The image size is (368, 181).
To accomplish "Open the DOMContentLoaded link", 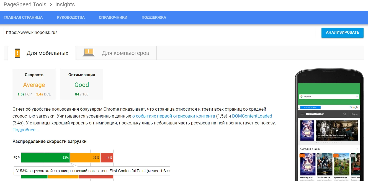I will (x=252, y=116).
